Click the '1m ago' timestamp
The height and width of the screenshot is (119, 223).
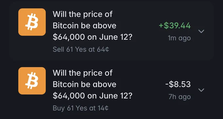[179, 38]
